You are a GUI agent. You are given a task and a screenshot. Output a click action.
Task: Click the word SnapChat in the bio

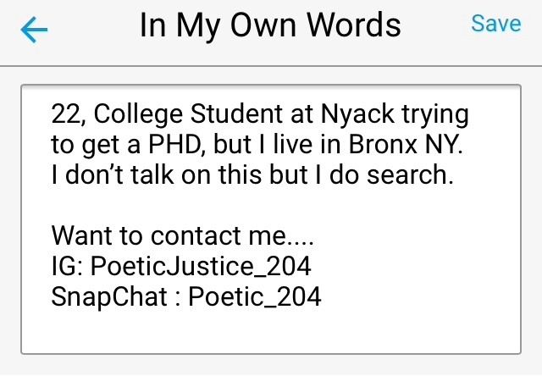[x=109, y=297]
